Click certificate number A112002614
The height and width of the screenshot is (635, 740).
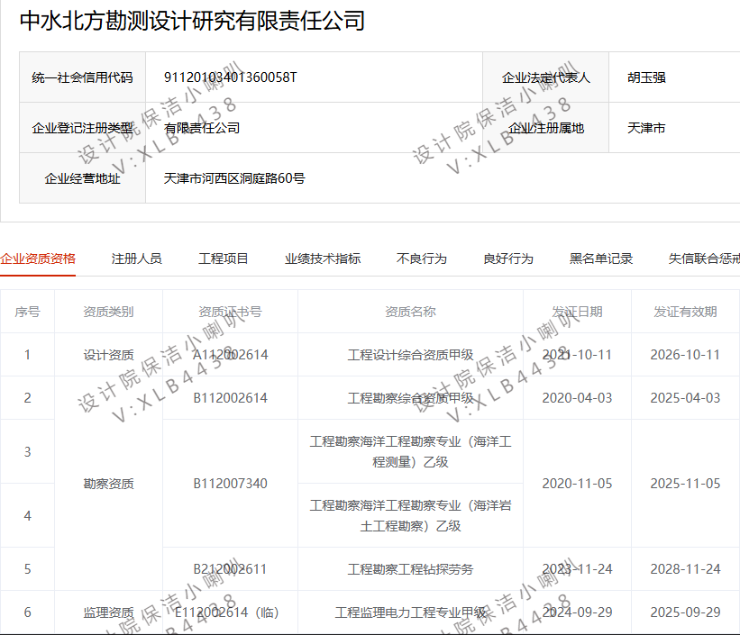231,355
